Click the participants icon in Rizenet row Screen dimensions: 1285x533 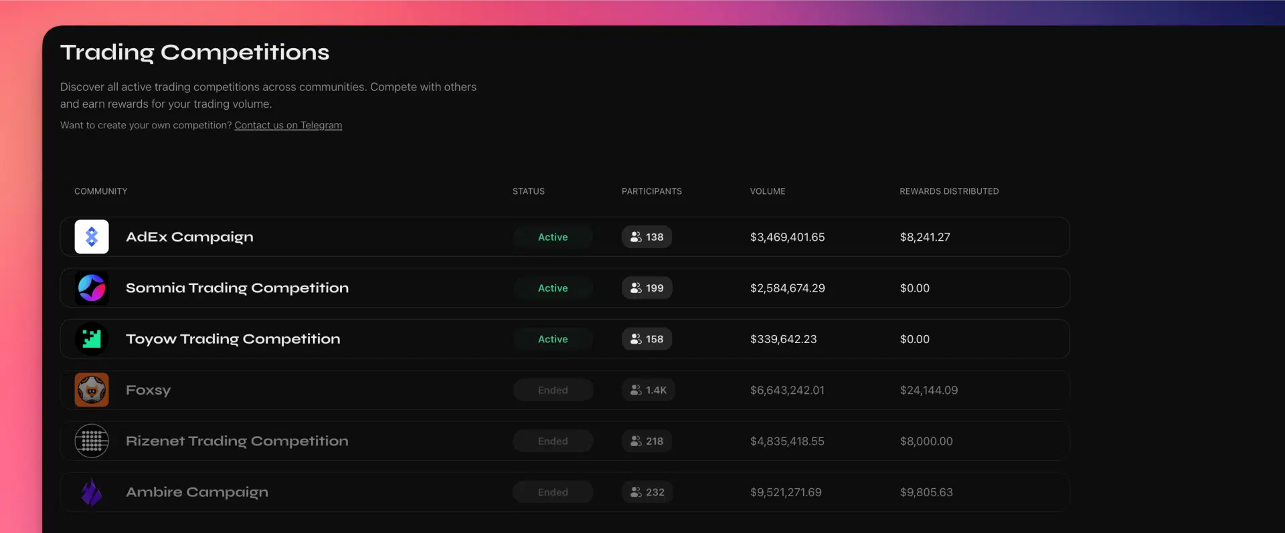click(636, 441)
